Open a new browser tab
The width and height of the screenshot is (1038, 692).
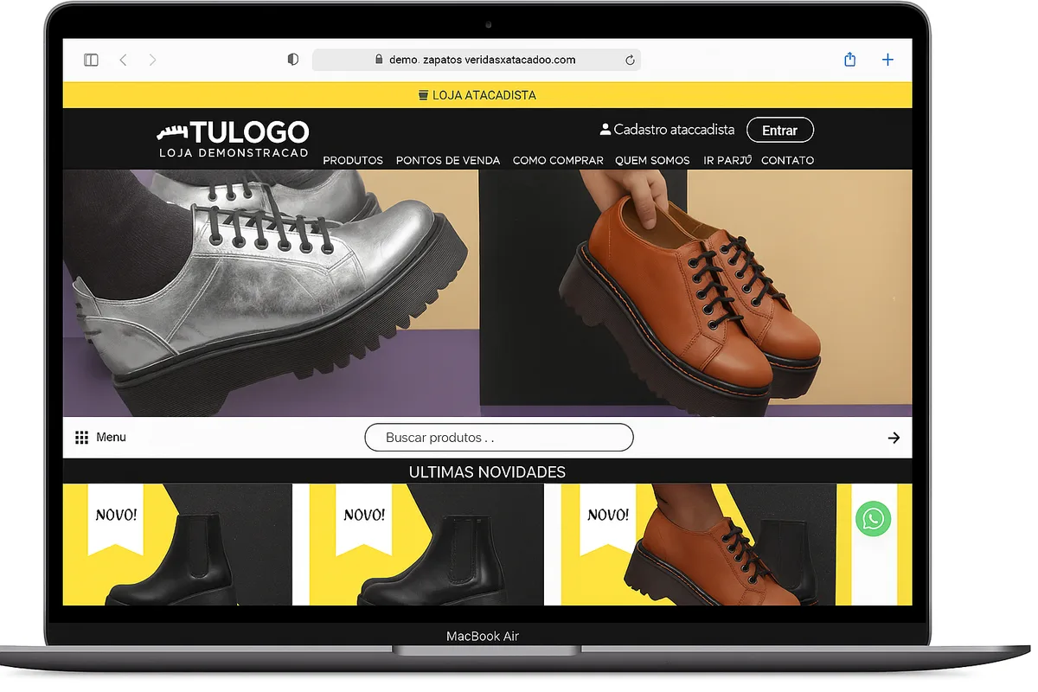tap(887, 60)
